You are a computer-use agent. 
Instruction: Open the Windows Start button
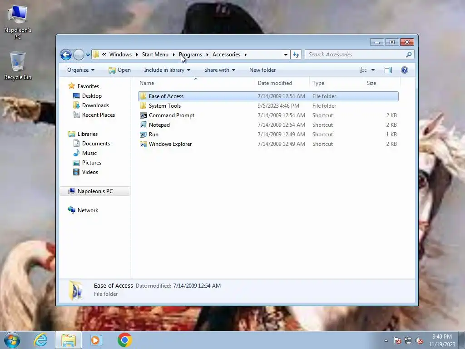[12, 340]
